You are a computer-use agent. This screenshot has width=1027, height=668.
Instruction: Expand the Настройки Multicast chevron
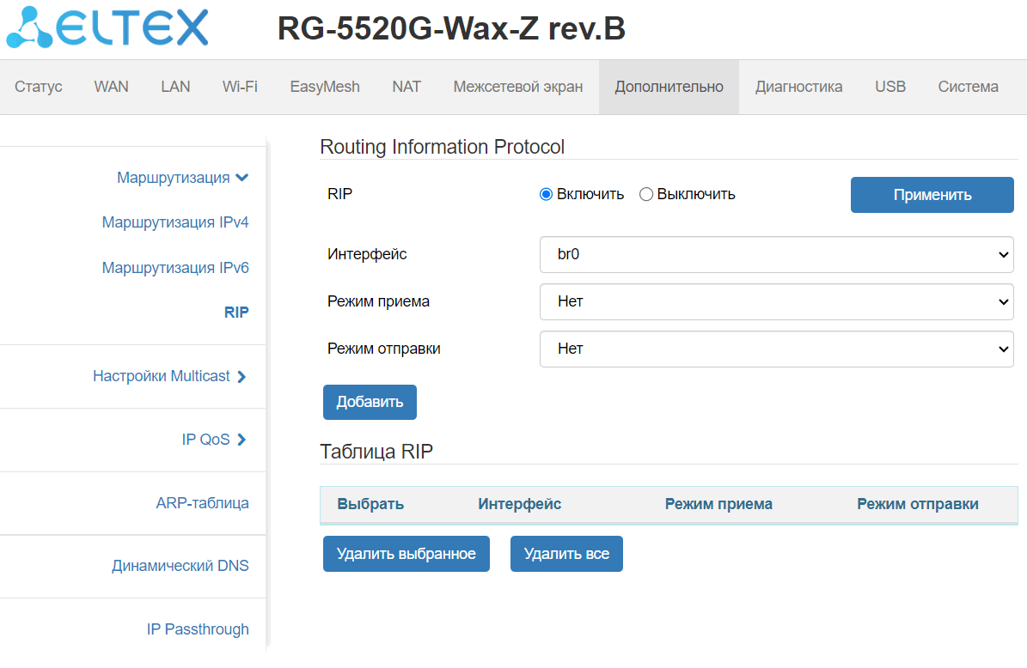tap(241, 376)
